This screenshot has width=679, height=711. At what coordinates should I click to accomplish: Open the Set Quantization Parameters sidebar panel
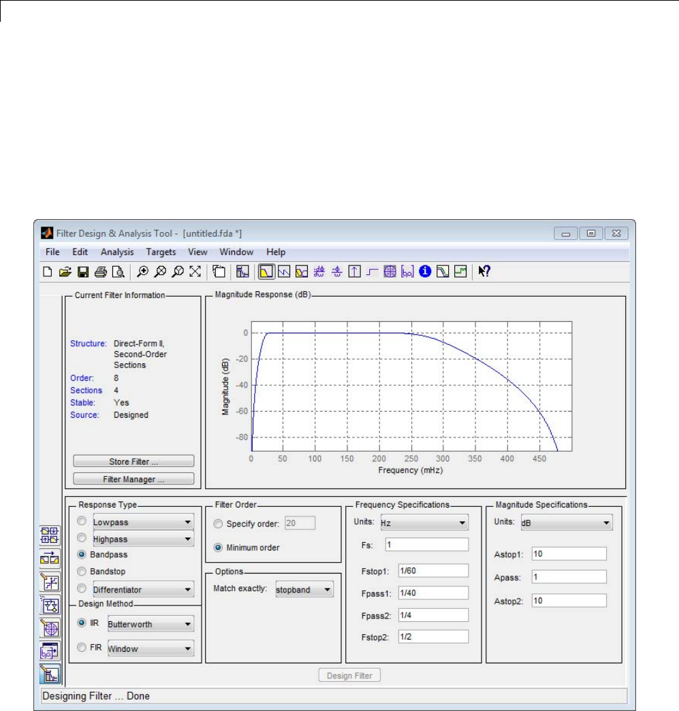[50, 582]
